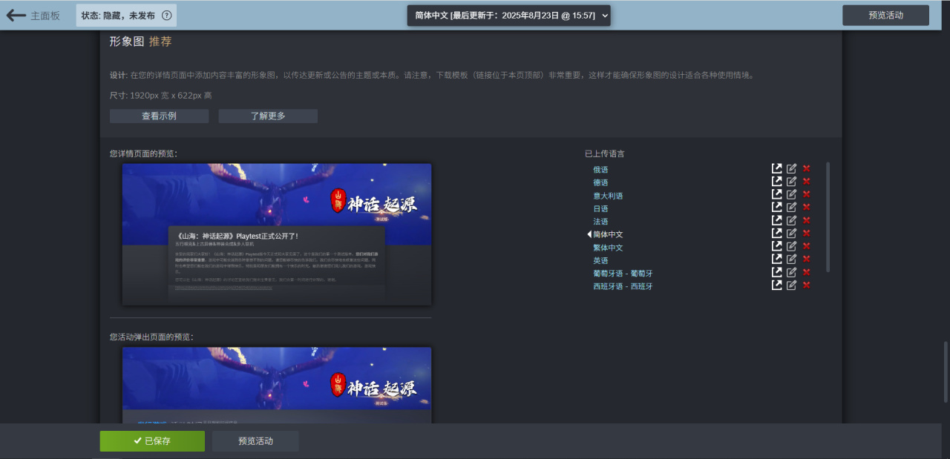The height and width of the screenshot is (459, 950).
Task: Select 繁体中文 in uploaded languages list
Action: pos(608,248)
